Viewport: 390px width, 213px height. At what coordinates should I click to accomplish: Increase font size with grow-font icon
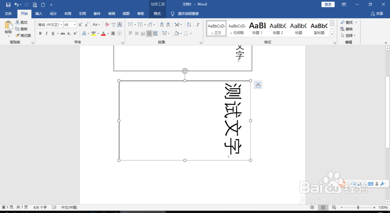click(x=80, y=25)
